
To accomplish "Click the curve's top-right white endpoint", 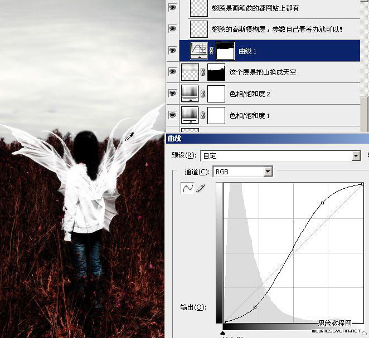I will click(362, 184).
